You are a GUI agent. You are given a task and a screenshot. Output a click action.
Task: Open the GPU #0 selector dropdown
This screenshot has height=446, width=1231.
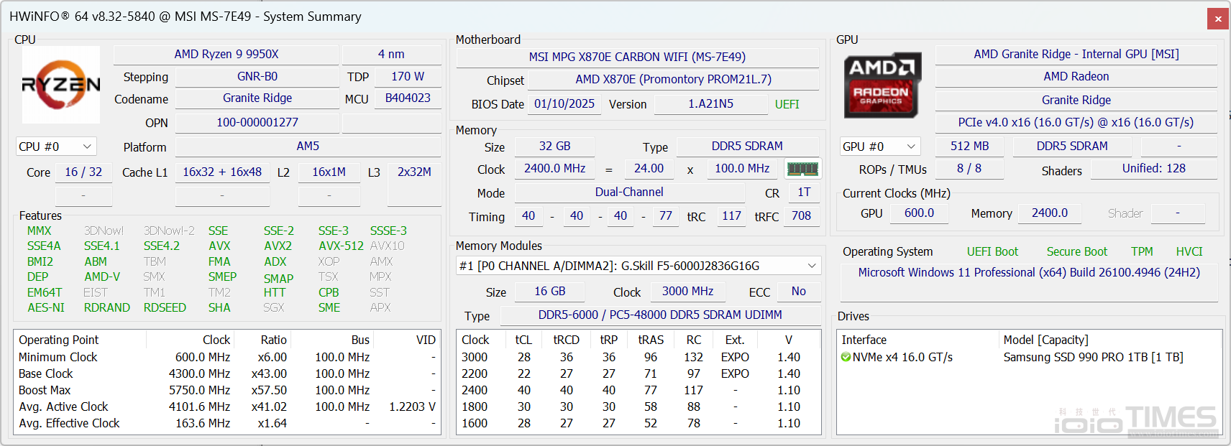pos(880,147)
